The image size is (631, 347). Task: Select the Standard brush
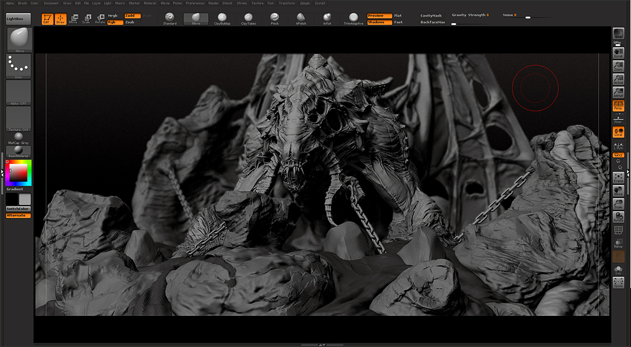tap(170, 19)
